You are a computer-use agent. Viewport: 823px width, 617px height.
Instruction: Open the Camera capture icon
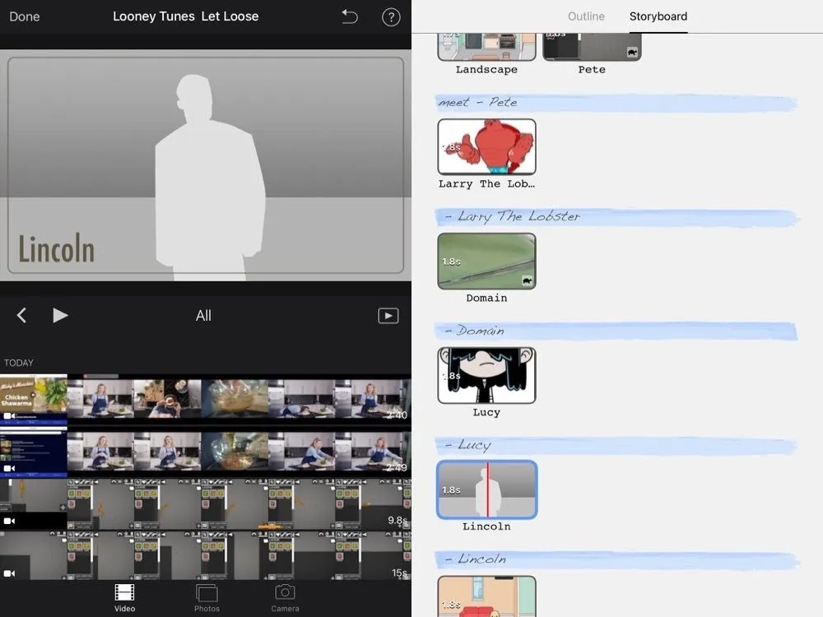point(285,596)
